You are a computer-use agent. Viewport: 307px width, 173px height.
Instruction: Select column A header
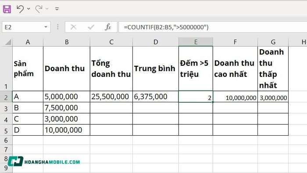28,42
